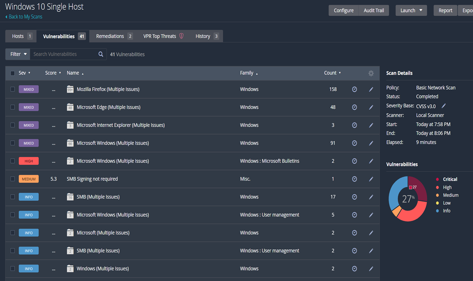Click snooze icon for Internet Explorer row
This screenshot has height=281, width=473.
354,125
